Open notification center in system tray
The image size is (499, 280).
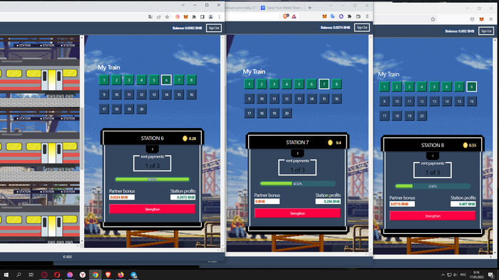tap(491, 274)
